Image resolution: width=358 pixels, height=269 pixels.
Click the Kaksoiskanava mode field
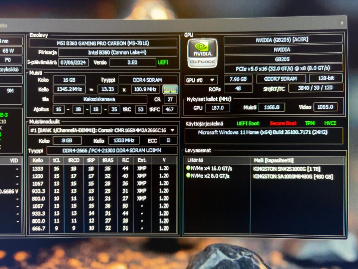tap(100, 99)
